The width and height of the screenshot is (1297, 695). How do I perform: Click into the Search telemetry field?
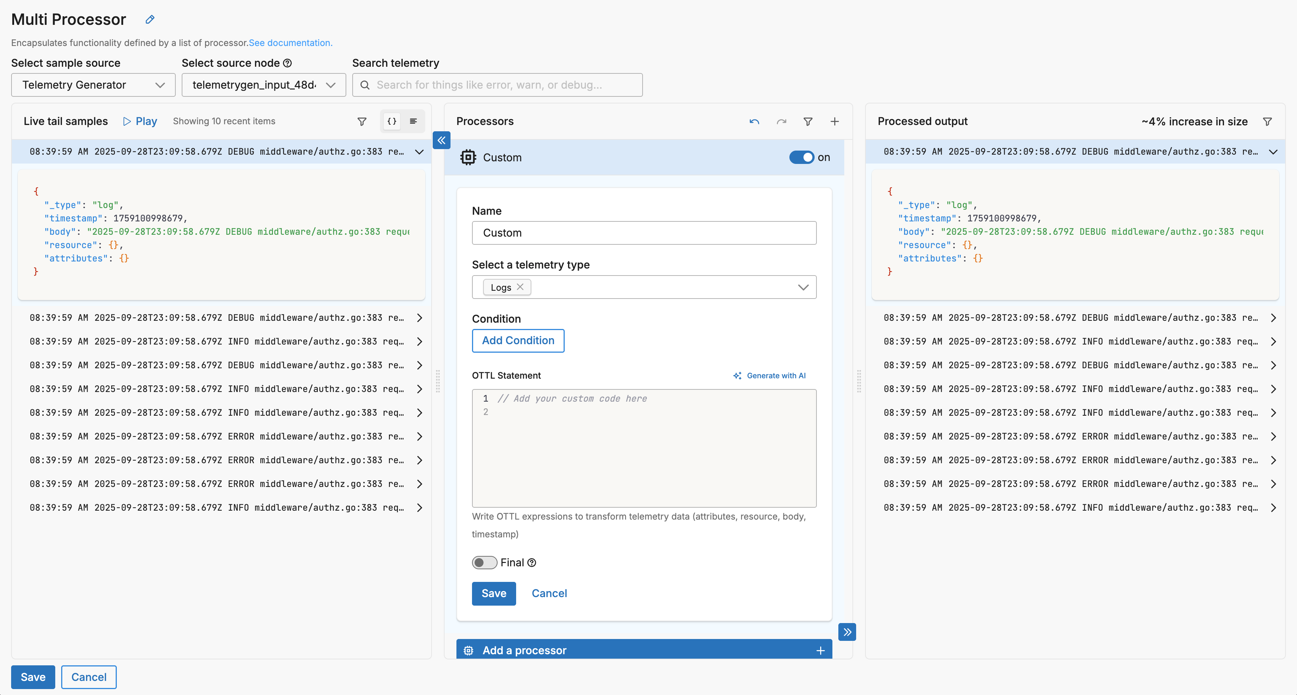pos(497,85)
